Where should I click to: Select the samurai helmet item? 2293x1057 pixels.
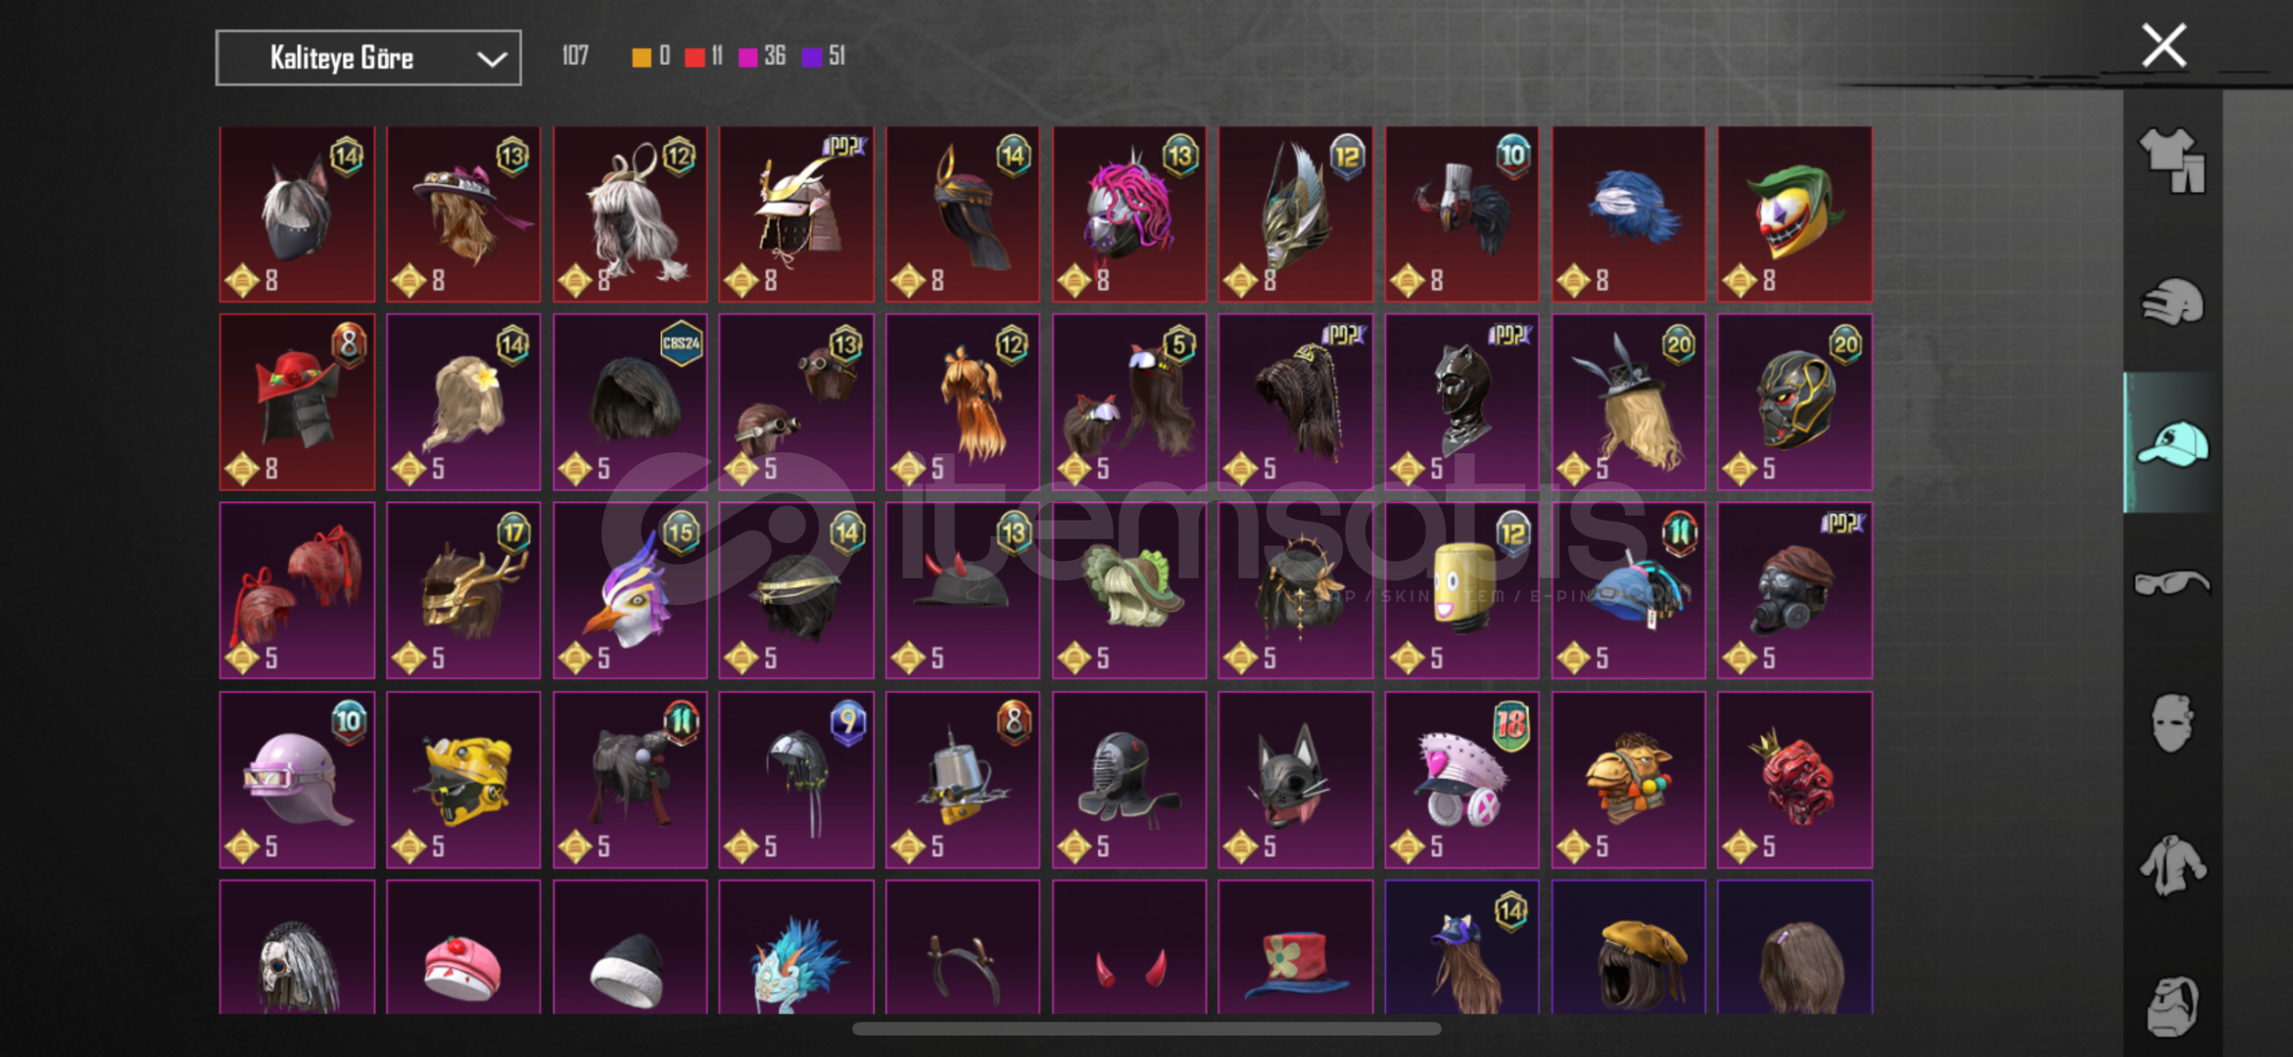click(x=796, y=214)
